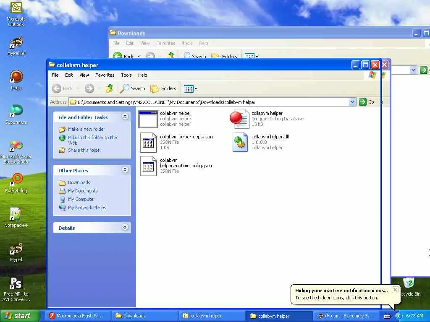Click the Search toolbar button in collabvm helper

133,88
